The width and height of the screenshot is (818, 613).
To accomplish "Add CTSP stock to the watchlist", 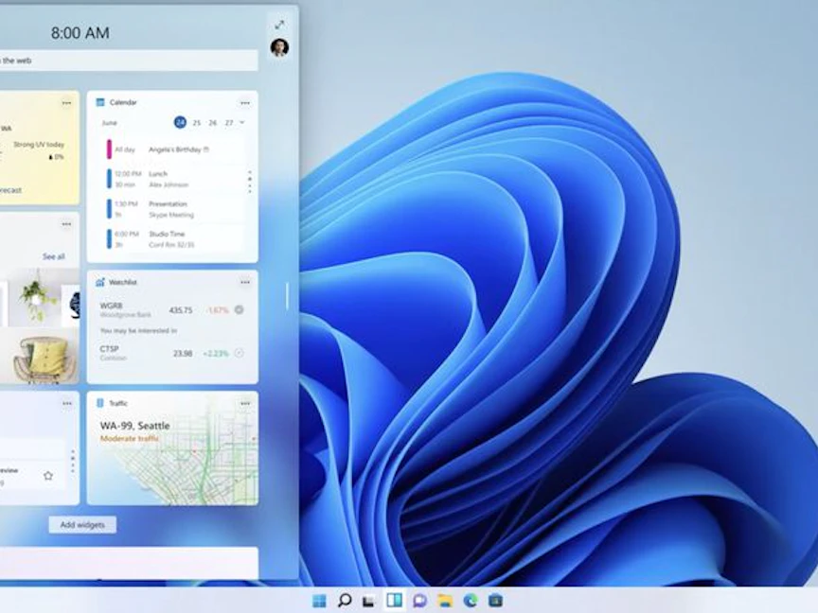I will 239,353.
